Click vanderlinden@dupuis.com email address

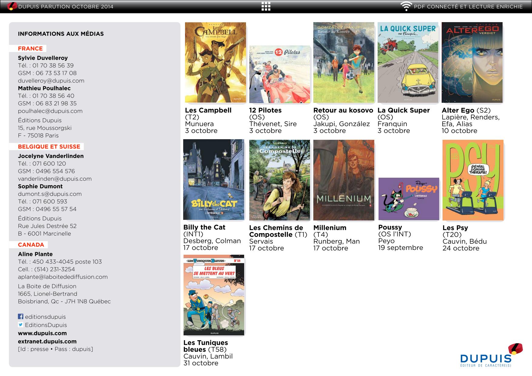pyautogui.click(x=55, y=179)
